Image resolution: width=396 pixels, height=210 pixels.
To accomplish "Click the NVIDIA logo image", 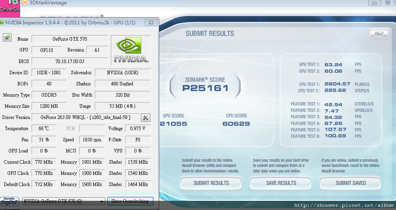I will 131,50.
